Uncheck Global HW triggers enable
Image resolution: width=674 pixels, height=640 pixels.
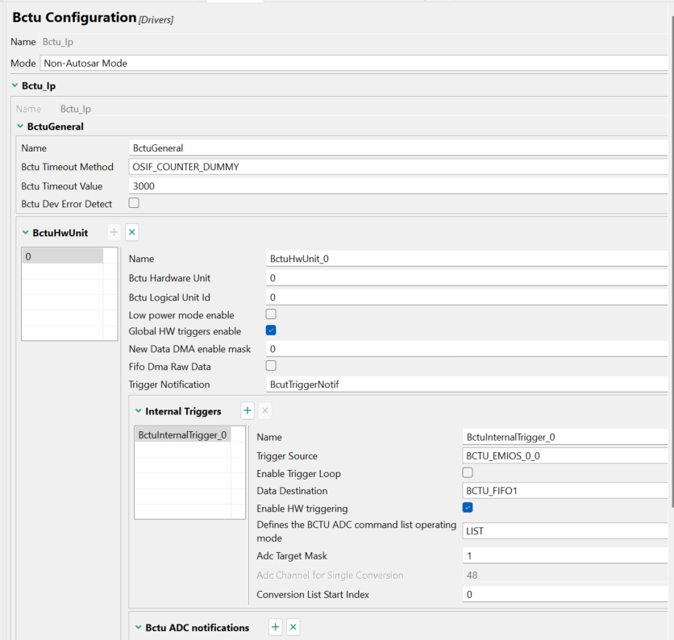click(271, 330)
